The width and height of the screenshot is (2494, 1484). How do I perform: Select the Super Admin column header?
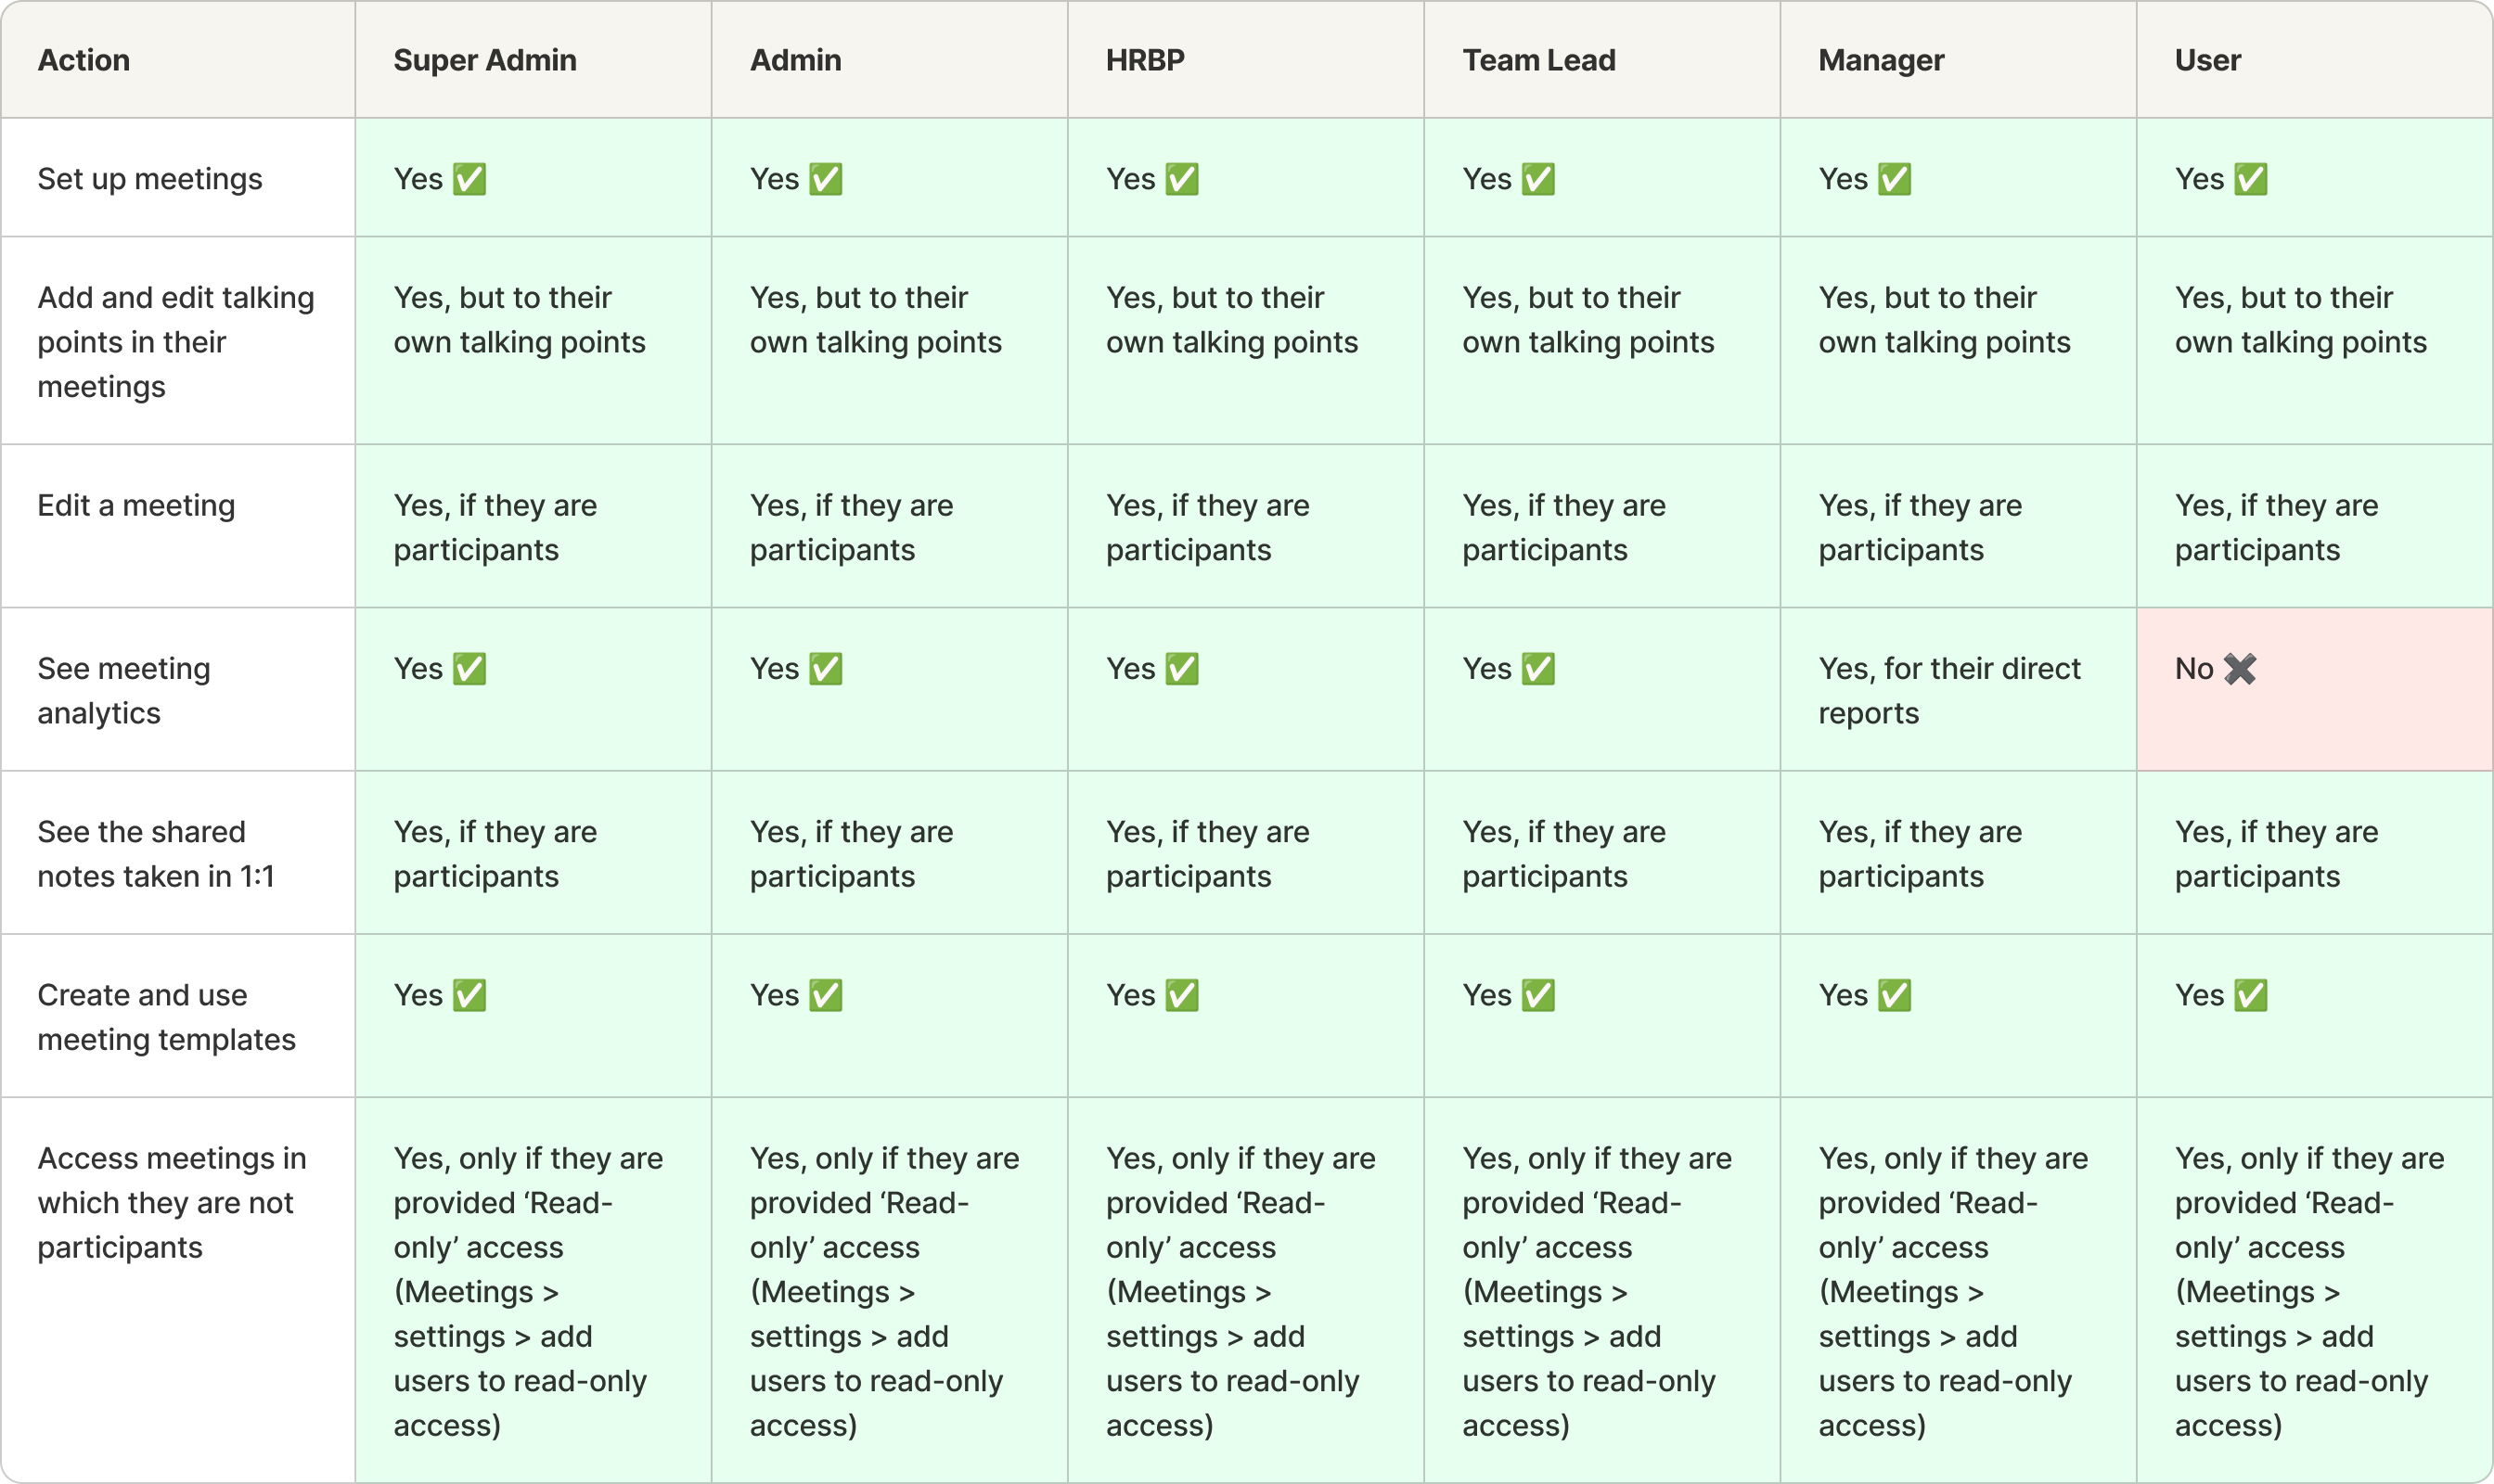pyautogui.click(x=485, y=60)
